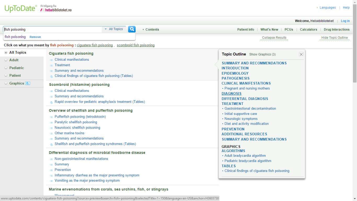Click outline icon beside Ciguatera Clinical manifestations
The image size is (357, 201).
click(51, 60)
